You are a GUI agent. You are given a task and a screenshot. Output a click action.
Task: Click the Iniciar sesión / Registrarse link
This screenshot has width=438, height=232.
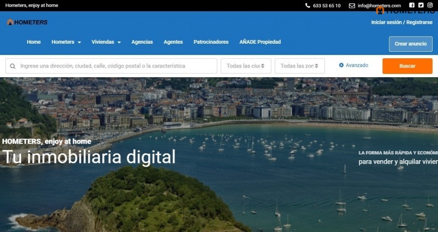pyautogui.click(x=402, y=22)
